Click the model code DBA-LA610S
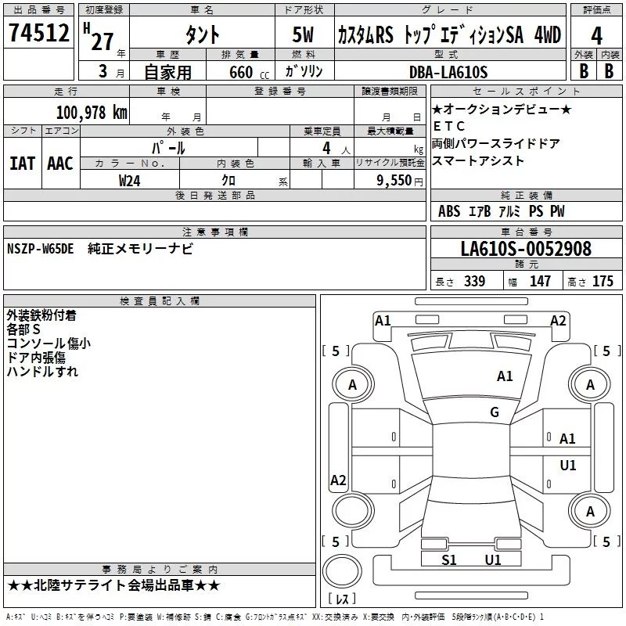626x626 pixels. (448, 72)
